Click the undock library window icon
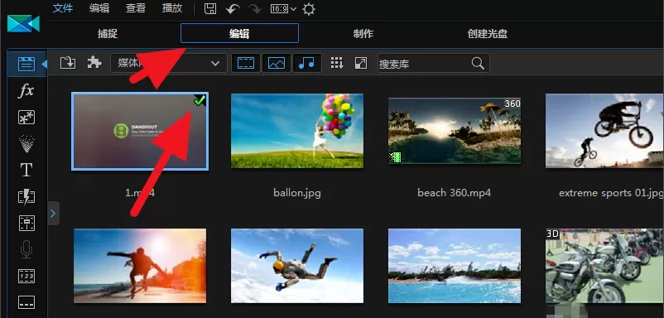Viewport: 664px width, 318px height. pos(361,63)
